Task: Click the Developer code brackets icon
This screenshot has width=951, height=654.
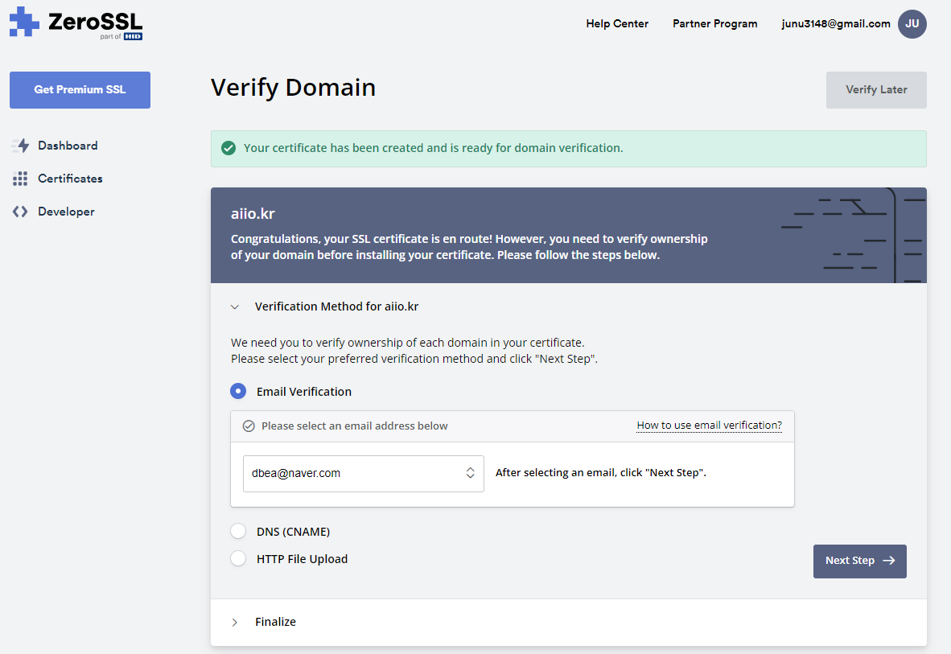Action: [20, 212]
